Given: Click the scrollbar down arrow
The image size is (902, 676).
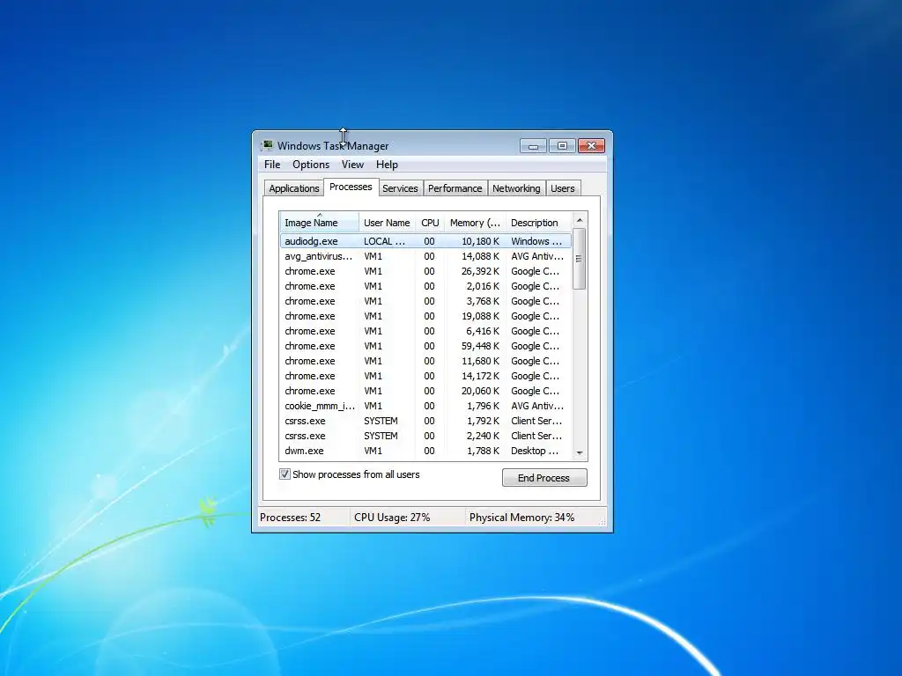Looking at the screenshot, I should [x=580, y=453].
